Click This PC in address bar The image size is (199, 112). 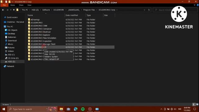[25, 10]
